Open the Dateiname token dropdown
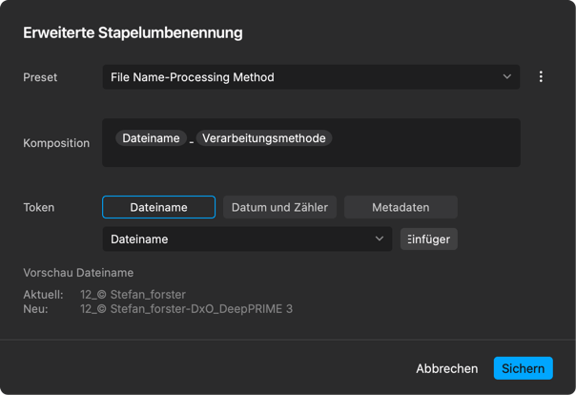Viewport: 576px width, 395px height. [247, 239]
